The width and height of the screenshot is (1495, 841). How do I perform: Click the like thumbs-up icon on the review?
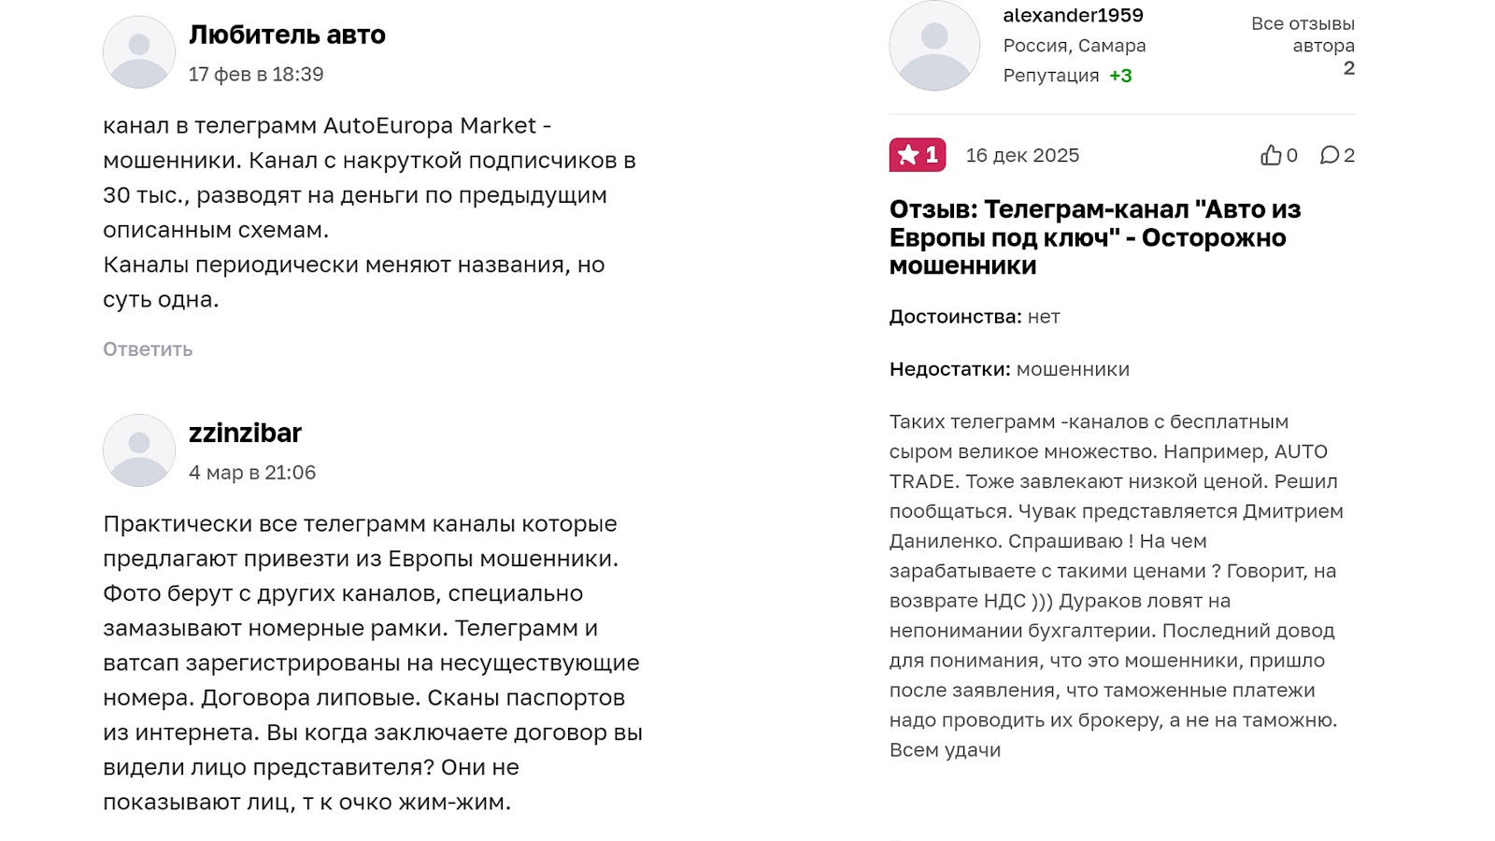pyautogui.click(x=1271, y=155)
